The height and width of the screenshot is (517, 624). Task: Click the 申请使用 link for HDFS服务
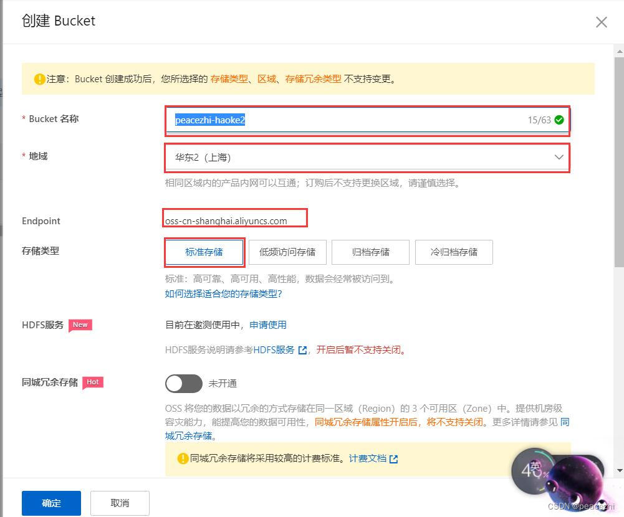pyautogui.click(x=268, y=325)
